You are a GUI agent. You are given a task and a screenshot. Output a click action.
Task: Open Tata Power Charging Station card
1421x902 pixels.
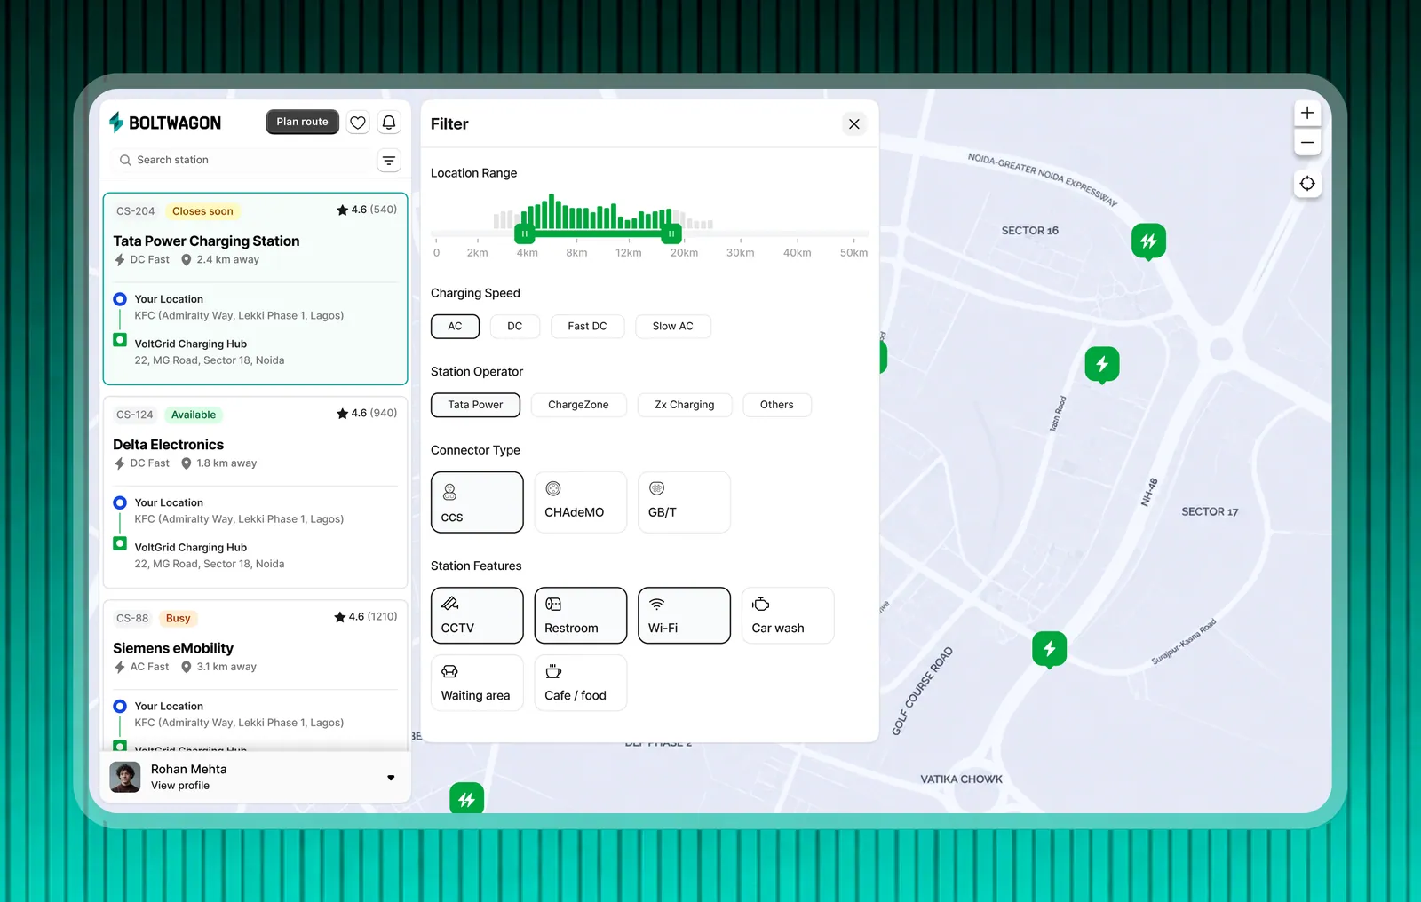255,289
